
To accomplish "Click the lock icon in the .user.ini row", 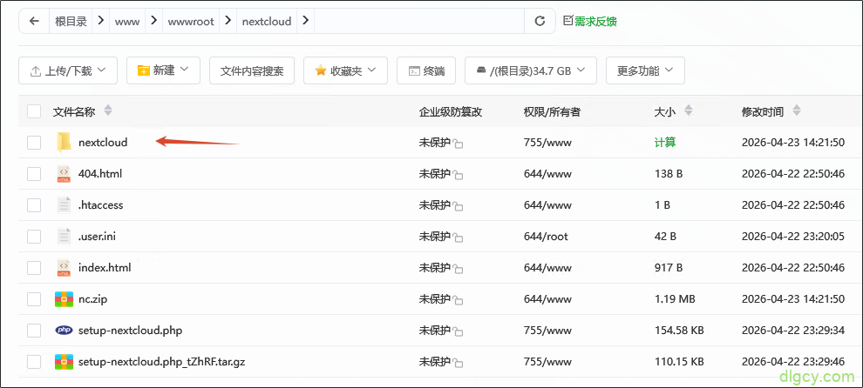I will [458, 238].
